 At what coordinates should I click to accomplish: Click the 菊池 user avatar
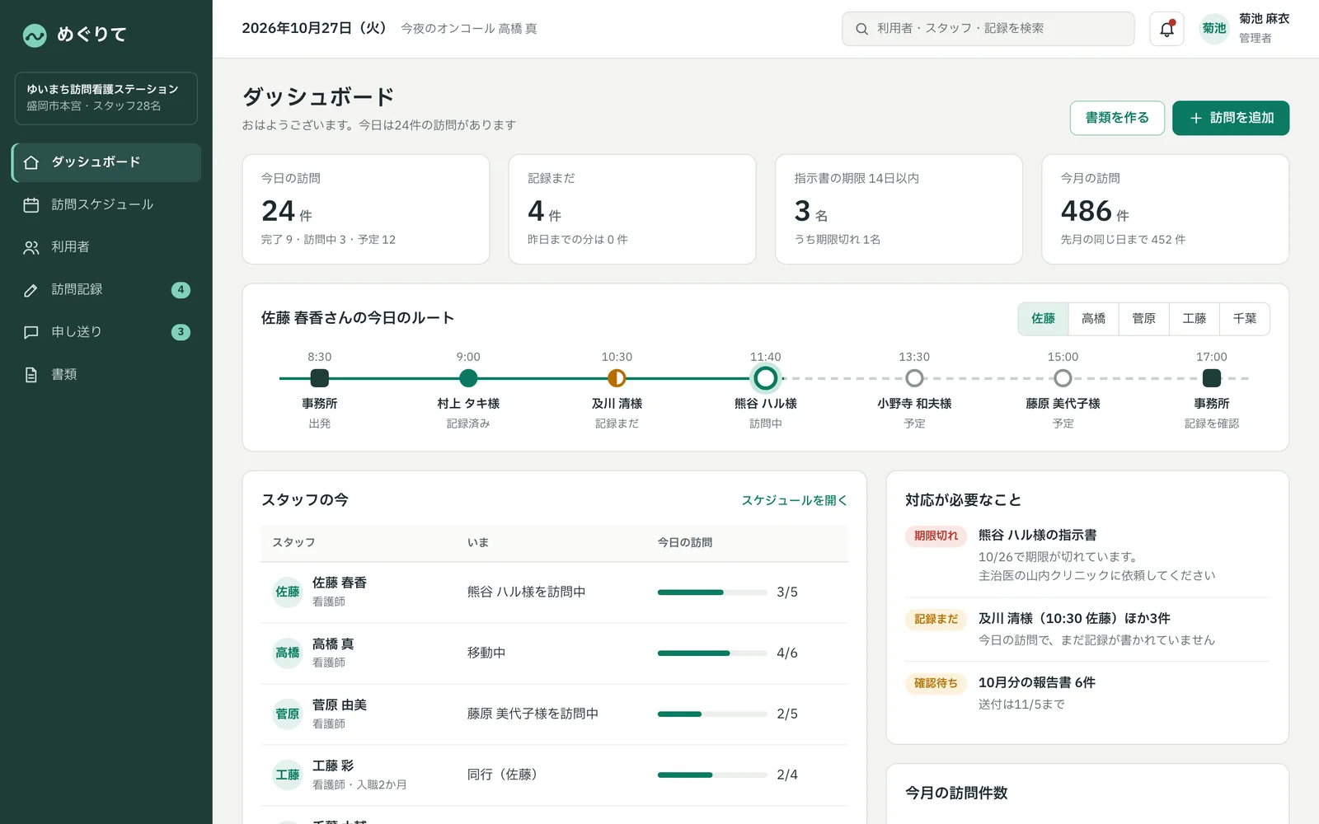tap(1214, 29)
